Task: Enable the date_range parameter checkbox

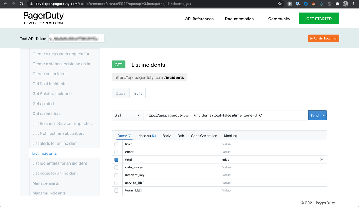Action: (116, 167)
